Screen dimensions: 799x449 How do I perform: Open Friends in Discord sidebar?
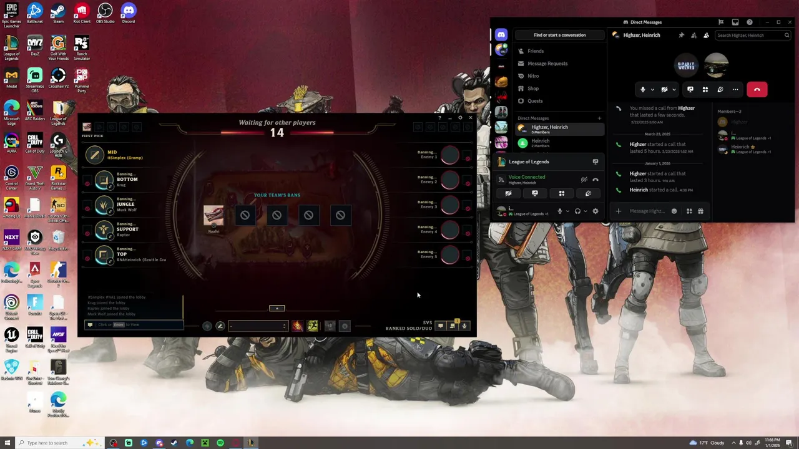click(559, 51)
